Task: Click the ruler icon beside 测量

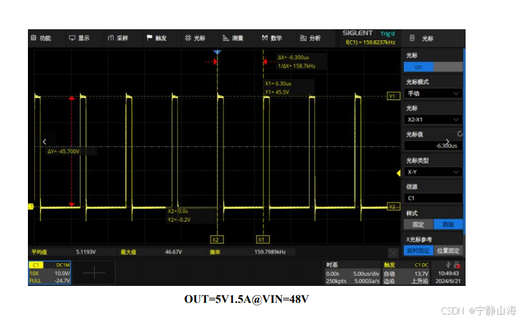Action: pyautogui.click(x=226, y=38)
